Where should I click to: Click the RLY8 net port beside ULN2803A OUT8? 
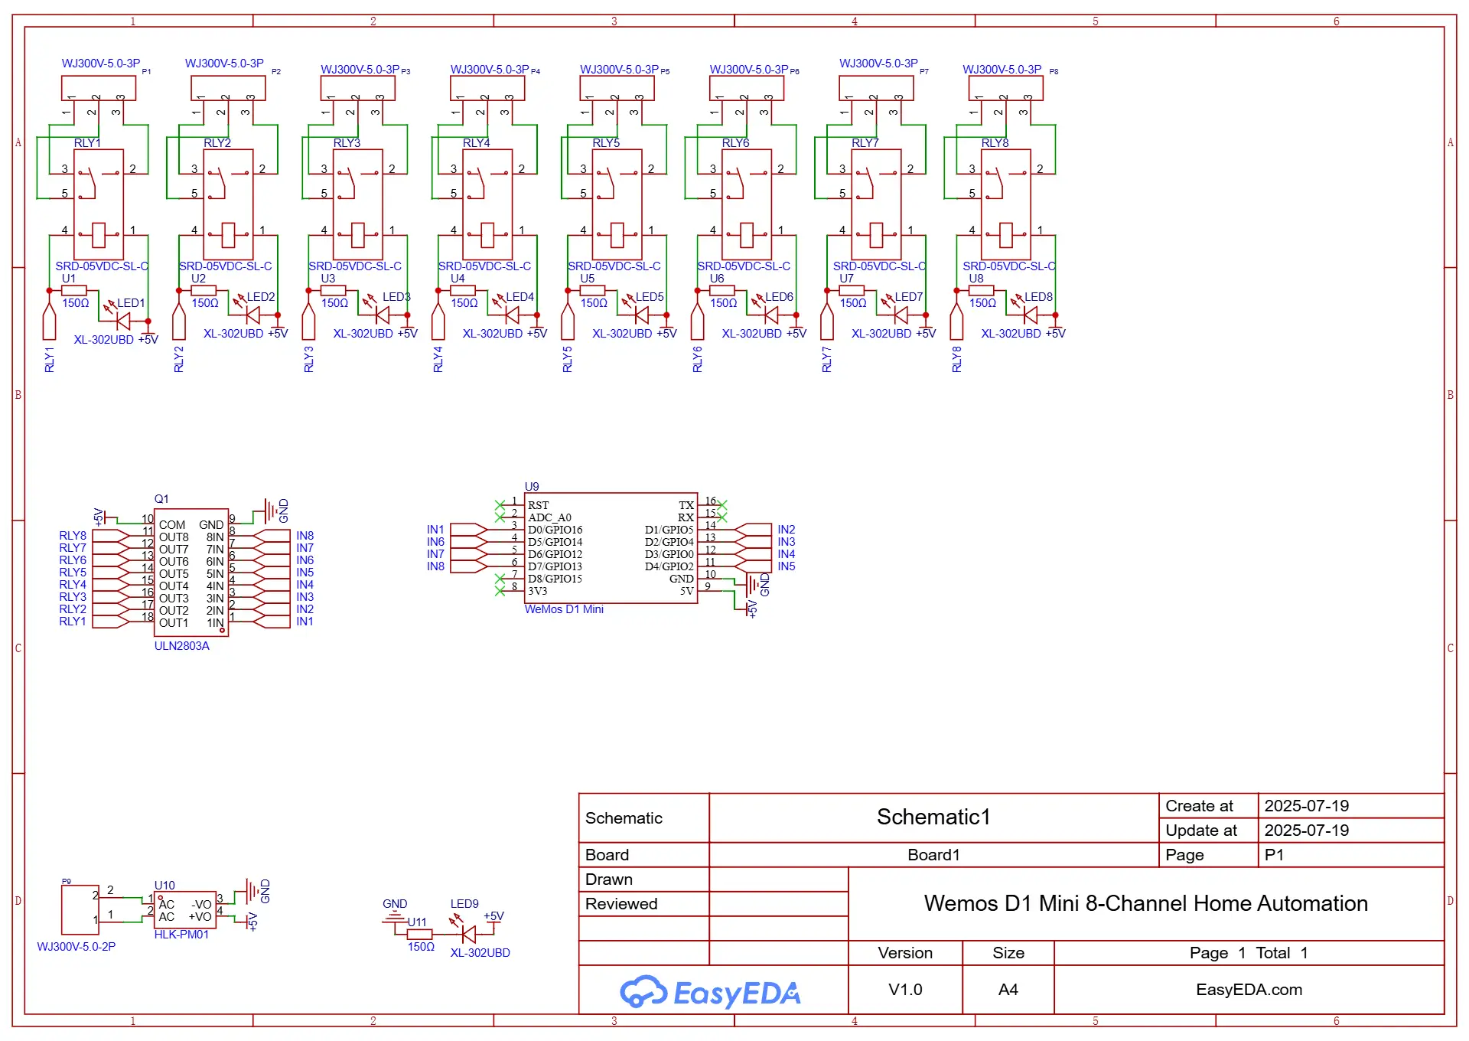point(111,536)
